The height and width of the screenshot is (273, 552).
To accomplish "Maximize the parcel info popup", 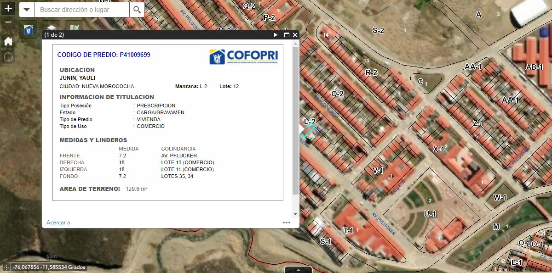I will click(x=287, y=35).
